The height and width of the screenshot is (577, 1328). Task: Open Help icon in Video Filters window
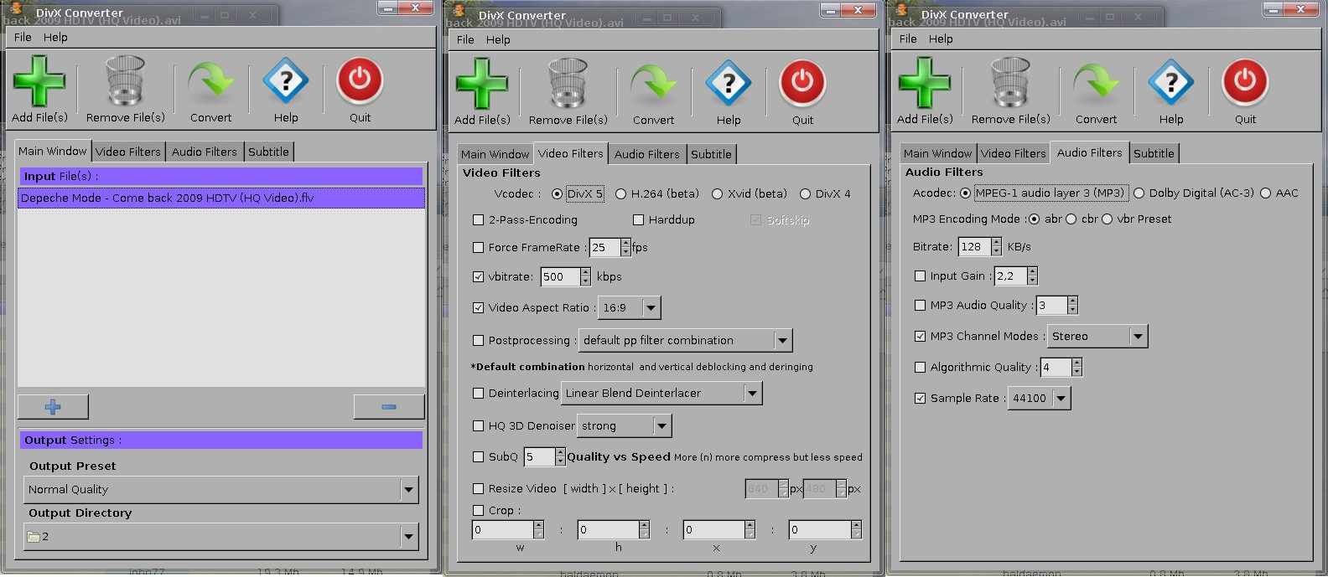(729, 84)
